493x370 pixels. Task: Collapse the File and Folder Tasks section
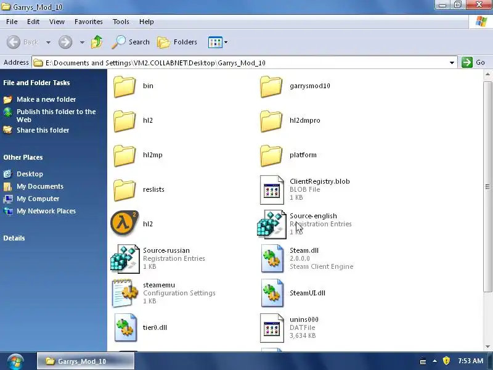36,83
